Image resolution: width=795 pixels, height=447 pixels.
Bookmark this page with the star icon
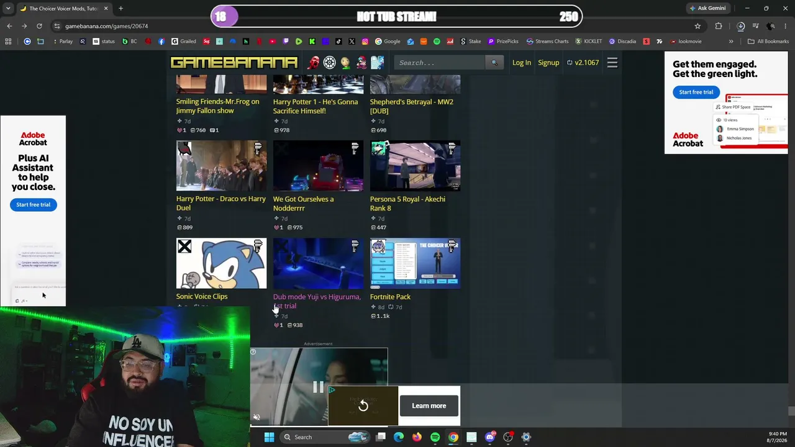point(697,26)
